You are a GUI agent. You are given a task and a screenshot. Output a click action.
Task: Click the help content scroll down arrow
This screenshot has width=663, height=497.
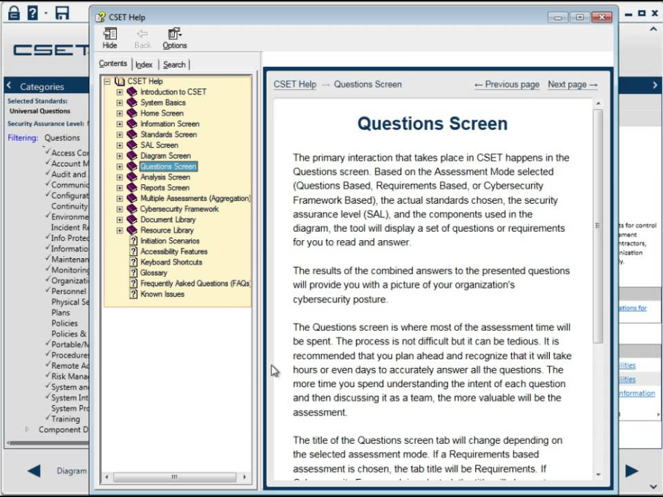598,475
